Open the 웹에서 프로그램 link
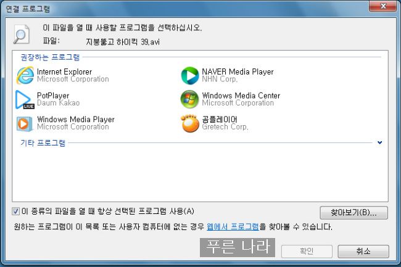Viewport: 401px width, 267px height. [x=233, y=227]
